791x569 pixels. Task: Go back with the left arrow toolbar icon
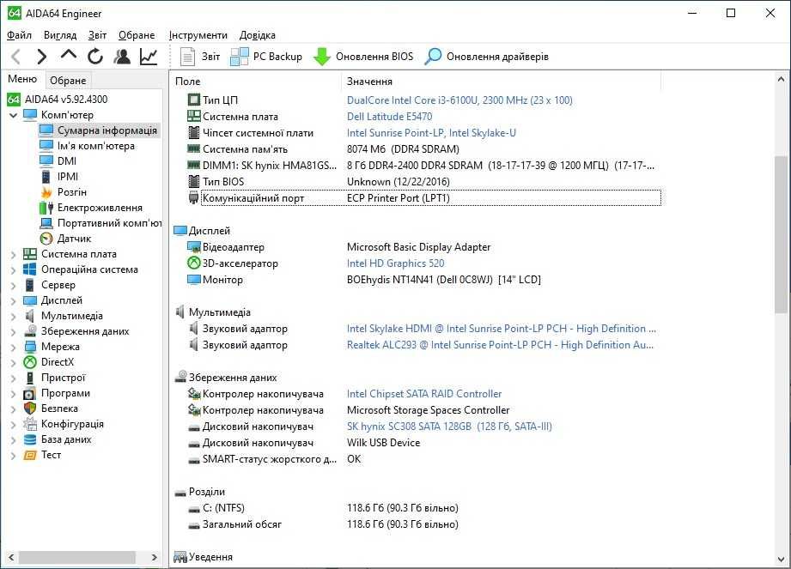tap(16, 57)
